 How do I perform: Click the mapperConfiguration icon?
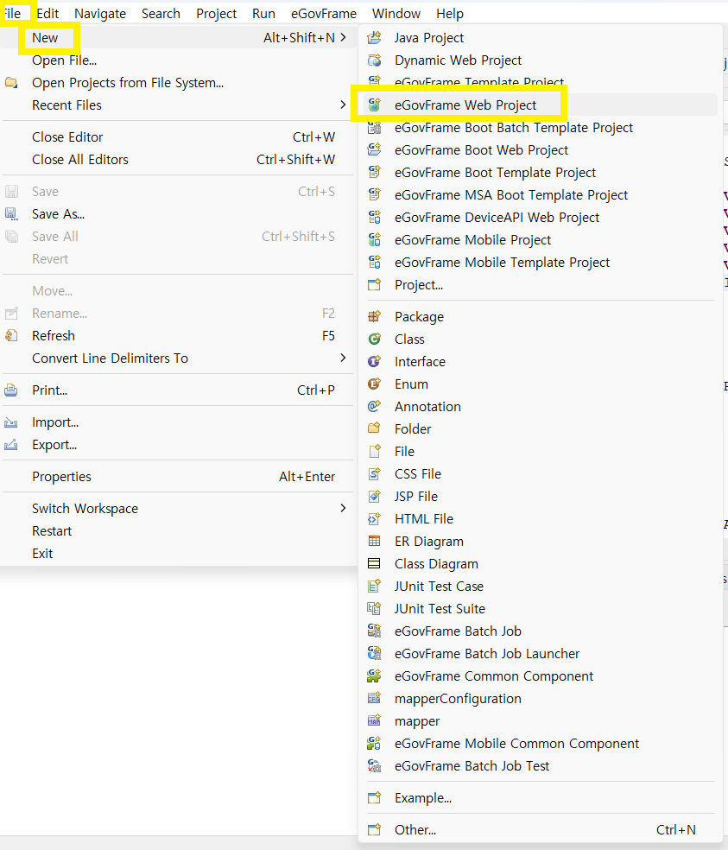(374, 699)
